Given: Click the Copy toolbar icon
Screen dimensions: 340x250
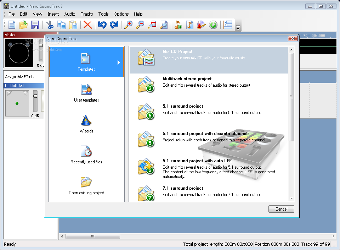Looking at the screenshot, I should 62,25.
